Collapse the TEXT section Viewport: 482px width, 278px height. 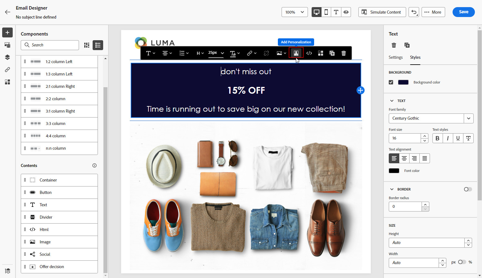click(392, 101)
